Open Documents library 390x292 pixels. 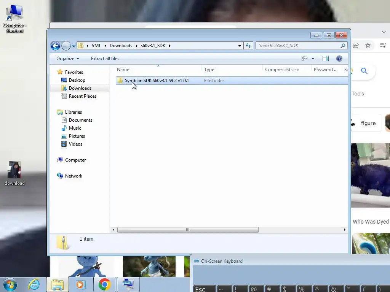tap(80, 120)
